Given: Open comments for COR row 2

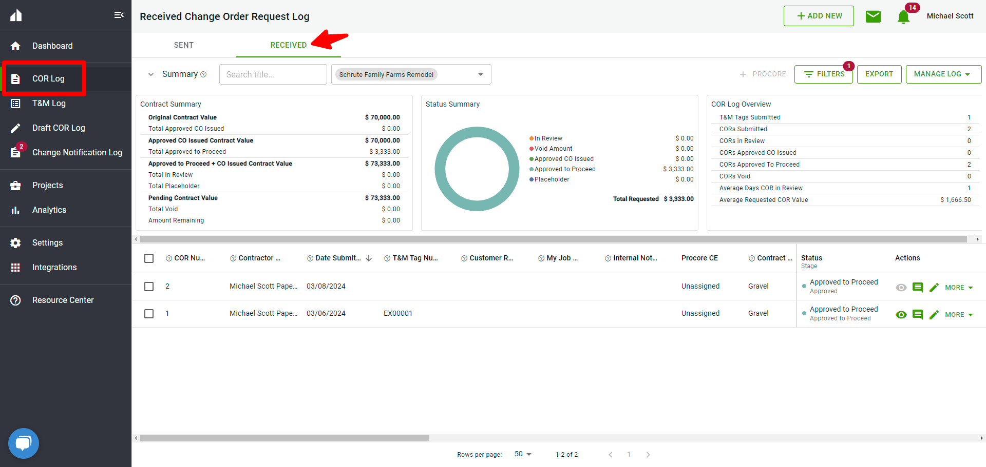Looking at the screenshot, I should [x=918, y=287].
